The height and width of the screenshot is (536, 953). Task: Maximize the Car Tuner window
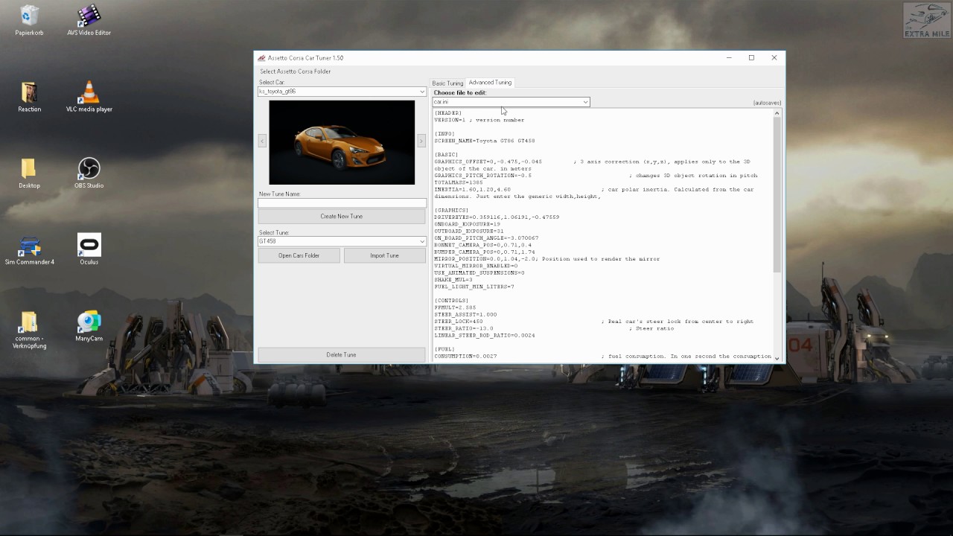point(751,57)
